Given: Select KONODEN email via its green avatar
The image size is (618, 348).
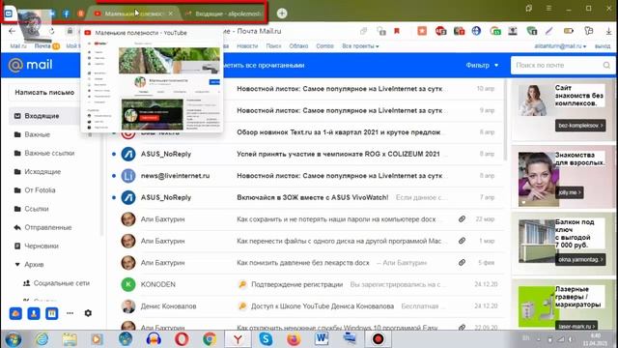Looking at the screenshot, I should (128, 284).
